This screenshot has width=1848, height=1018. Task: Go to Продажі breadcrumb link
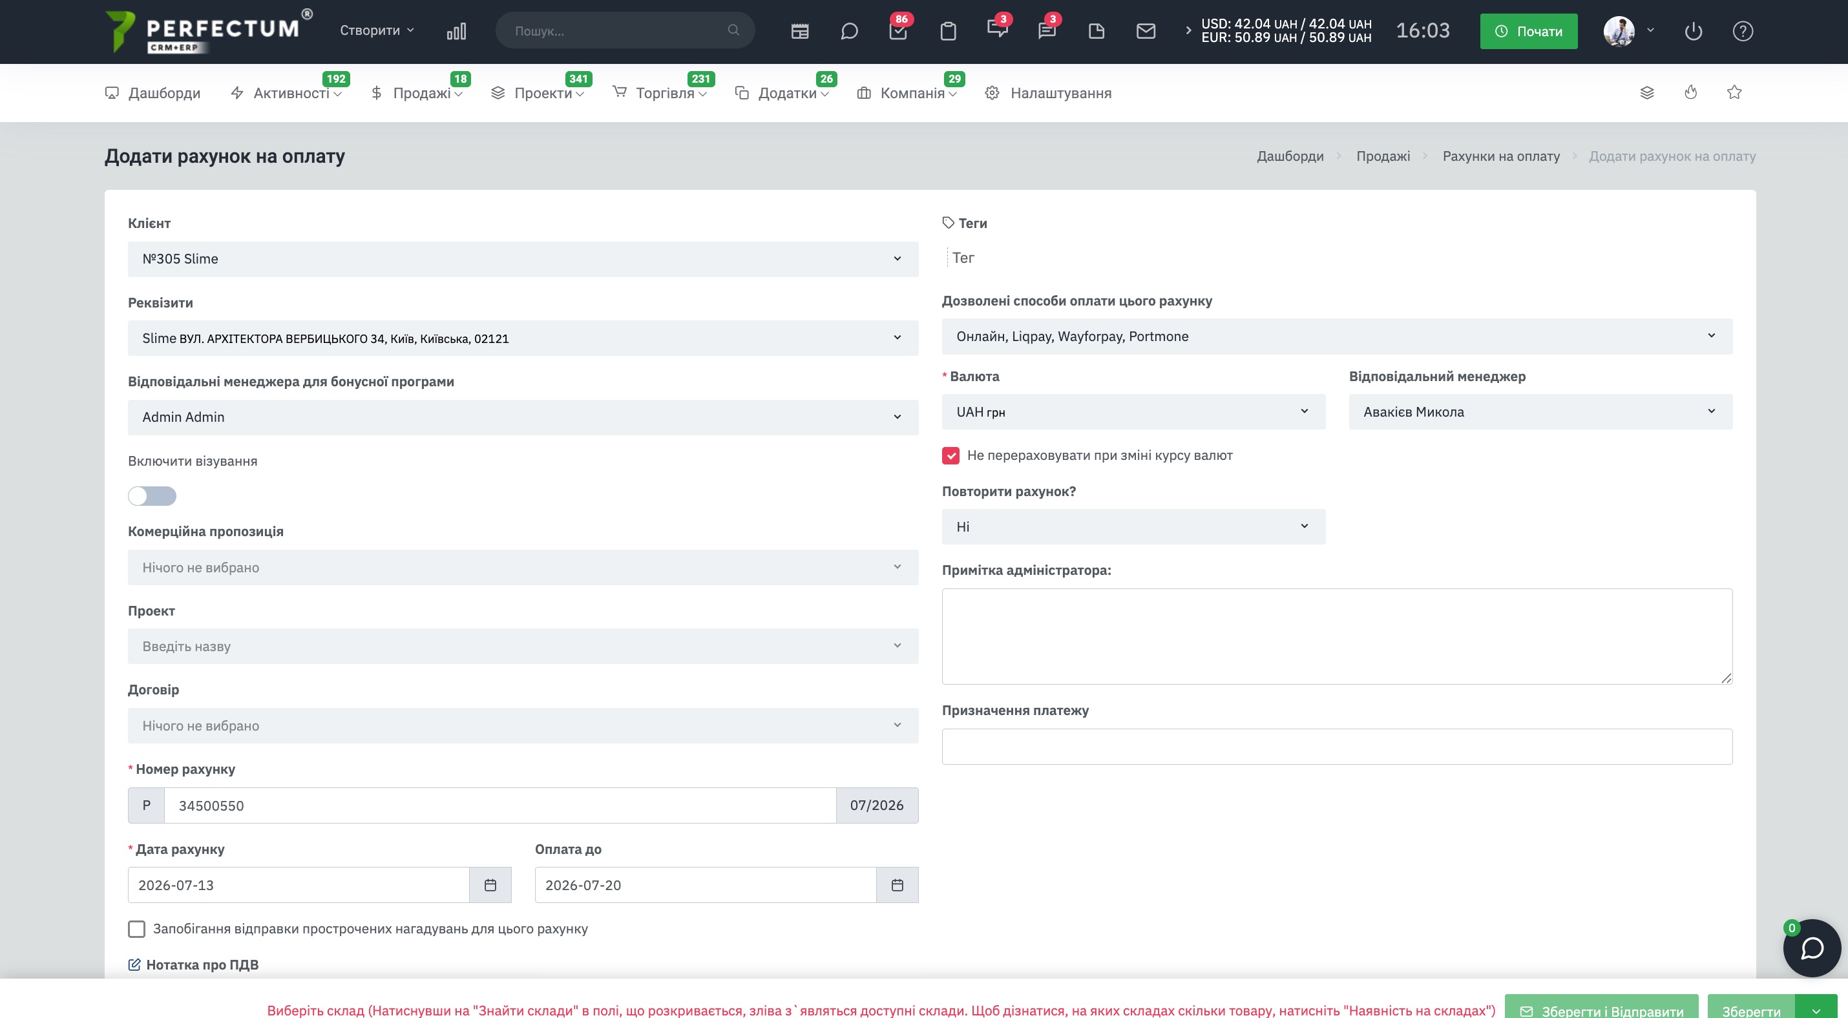pyautogui.click(x=1383, y=156)
